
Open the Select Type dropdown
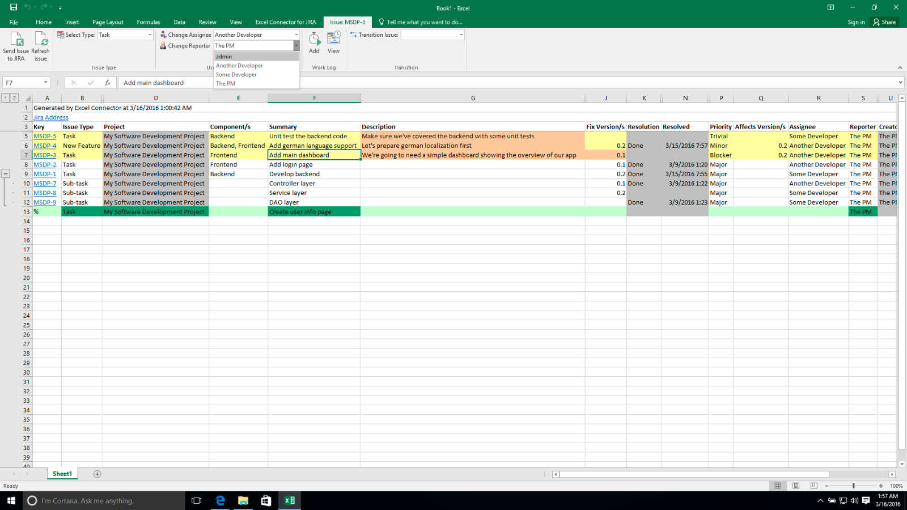(x=150, y=35)
